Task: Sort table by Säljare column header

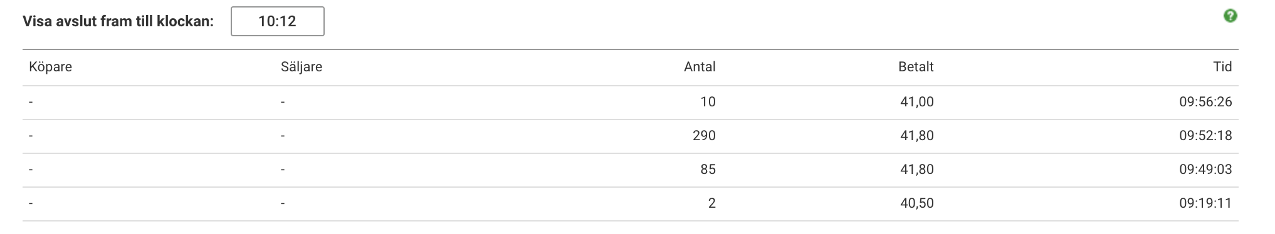Action: click(302, 67)
